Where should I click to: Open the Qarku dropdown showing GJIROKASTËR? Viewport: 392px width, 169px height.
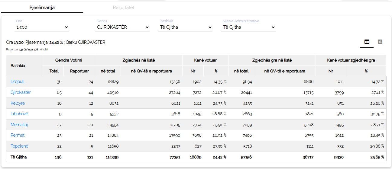(x=122, y=27)
